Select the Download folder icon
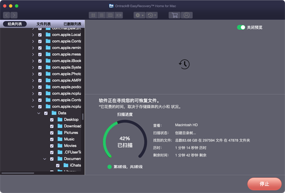The image size is (285, 193). point(60,126)
